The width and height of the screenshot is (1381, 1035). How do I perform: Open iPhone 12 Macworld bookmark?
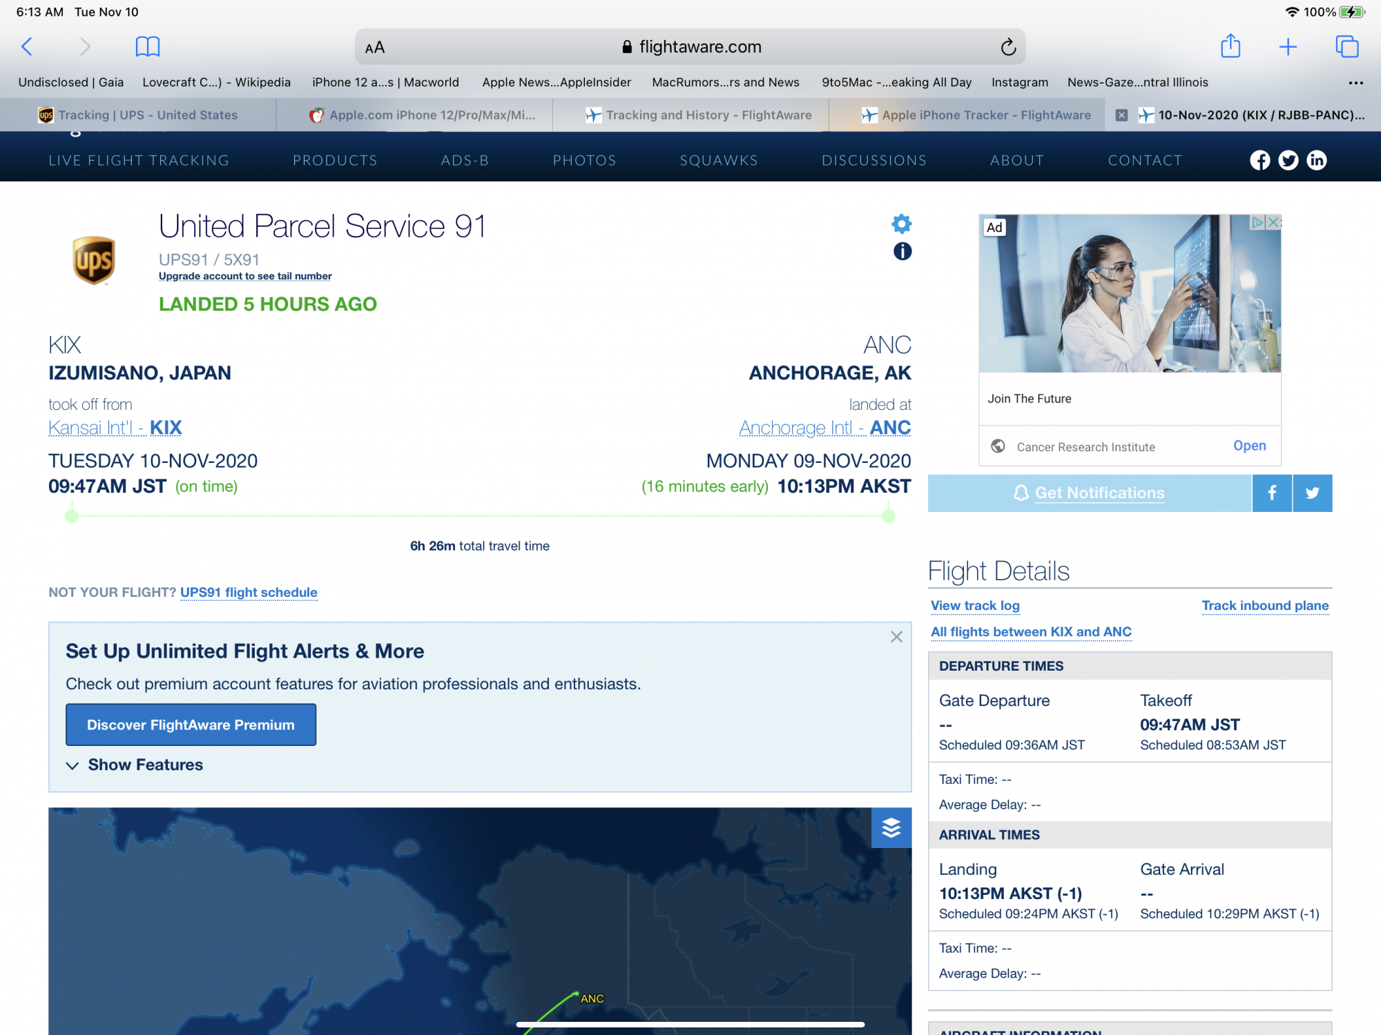pyautogui.click(x=385, y=82)
